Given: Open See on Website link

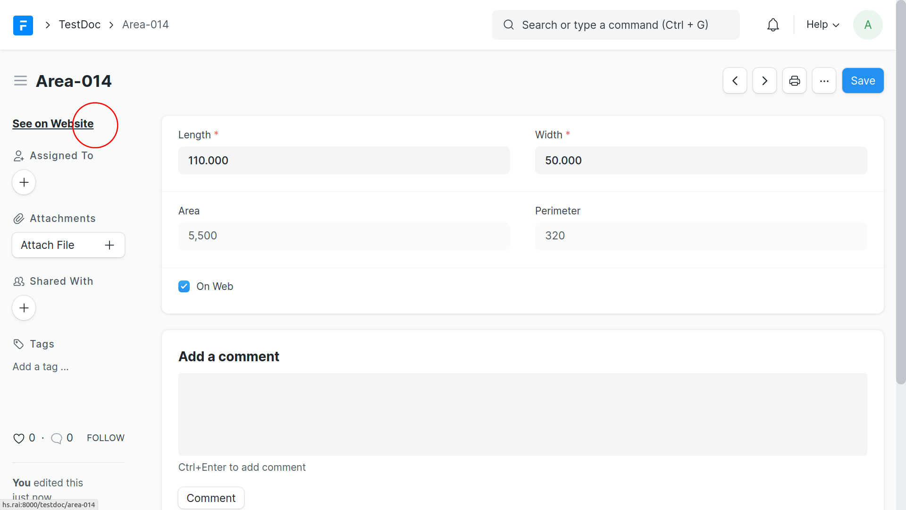Looking at the screenshot, I should pyautogui.click(x=53, y=124).
